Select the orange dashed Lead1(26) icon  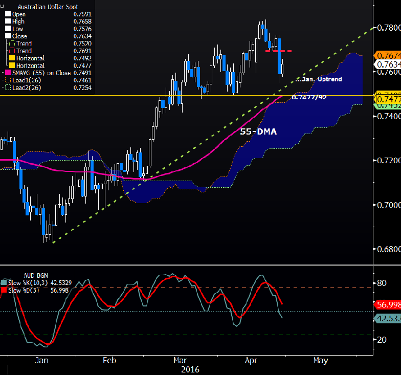(8, 80)
